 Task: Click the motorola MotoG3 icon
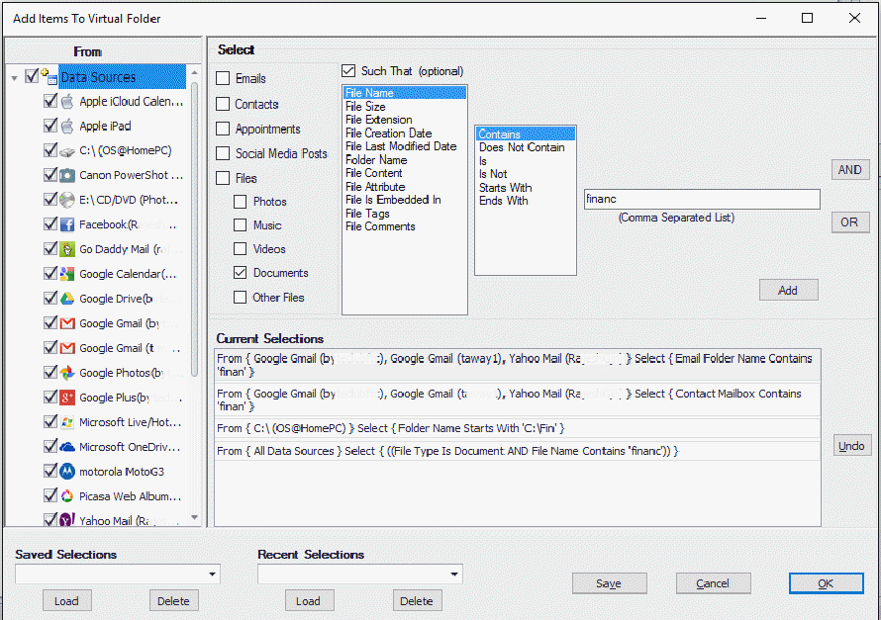[67, 472]
